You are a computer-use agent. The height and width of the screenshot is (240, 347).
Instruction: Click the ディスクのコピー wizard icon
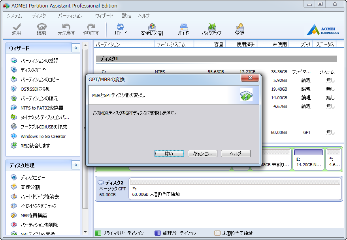(14, 70)
